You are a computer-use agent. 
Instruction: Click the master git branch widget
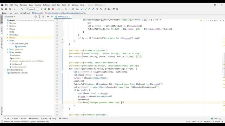point(217,121)
